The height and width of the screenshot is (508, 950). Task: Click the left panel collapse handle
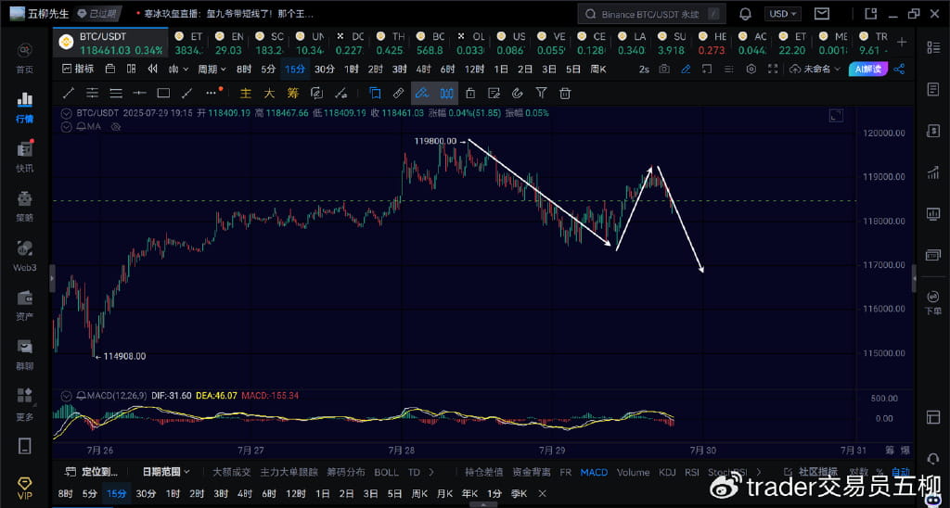point(52,278)
